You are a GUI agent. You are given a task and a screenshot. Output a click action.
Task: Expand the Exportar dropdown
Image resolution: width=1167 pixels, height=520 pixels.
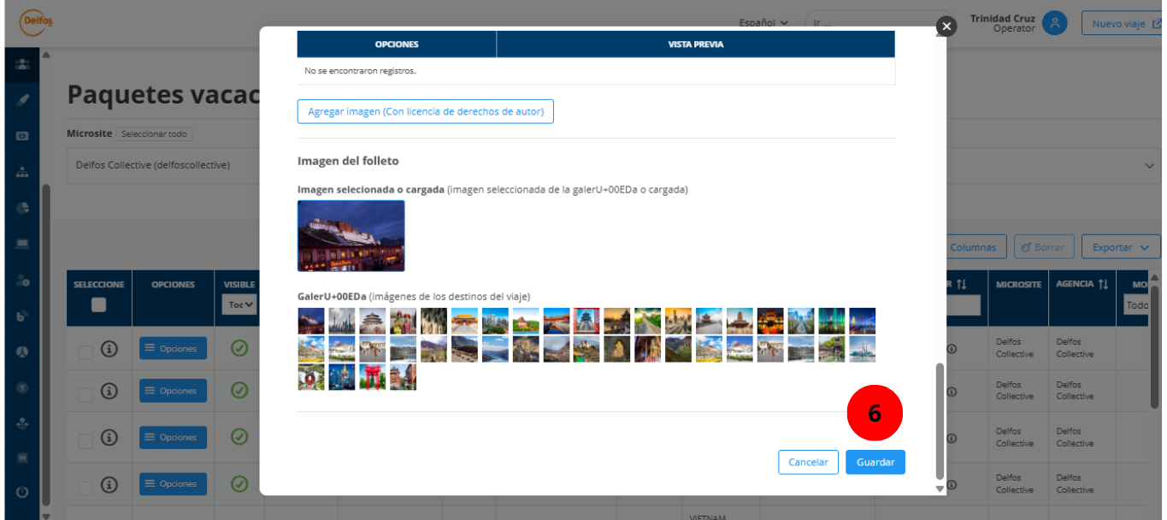(1120, 247)
